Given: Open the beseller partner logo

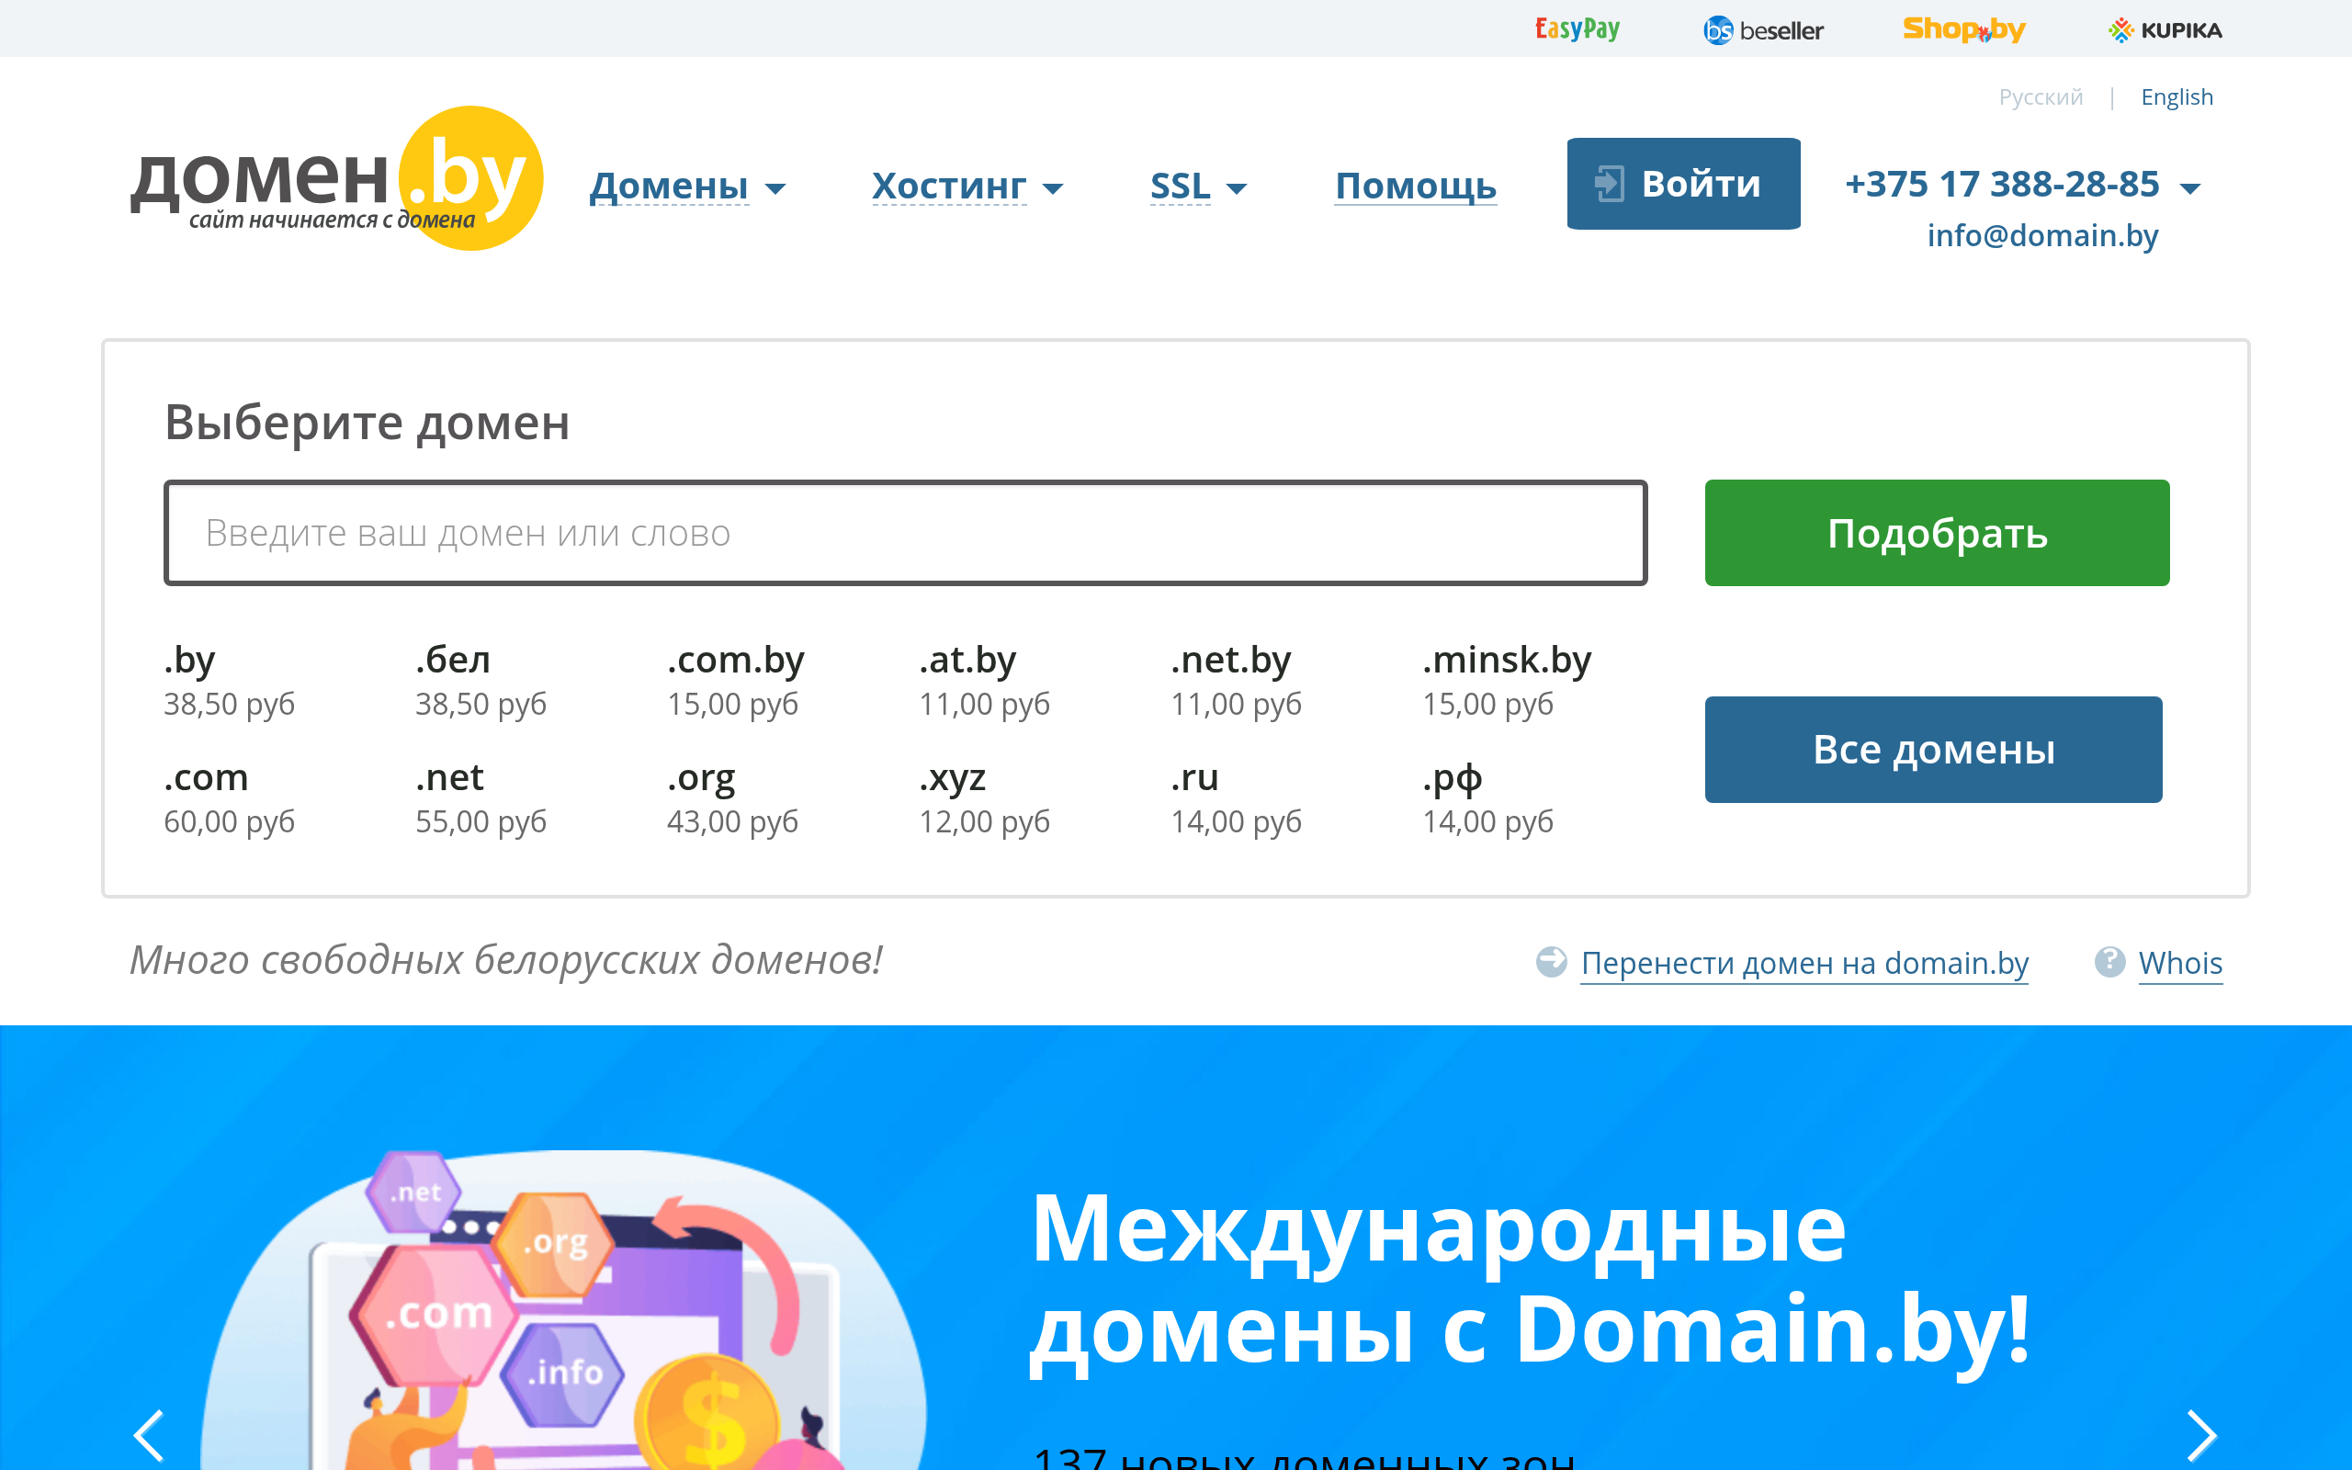Looking at the screenshot, I should [1763, 30].
